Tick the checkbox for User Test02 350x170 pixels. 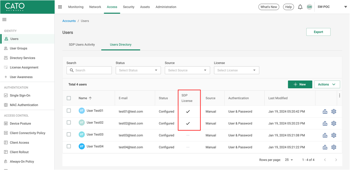pyautogui.click(x=69, y=122)
